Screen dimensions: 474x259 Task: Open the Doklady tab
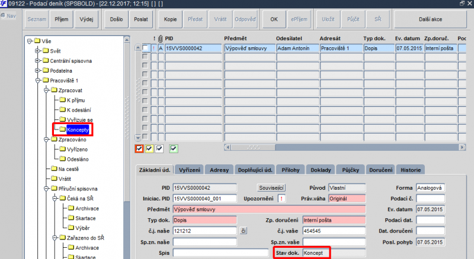point(321,170)
